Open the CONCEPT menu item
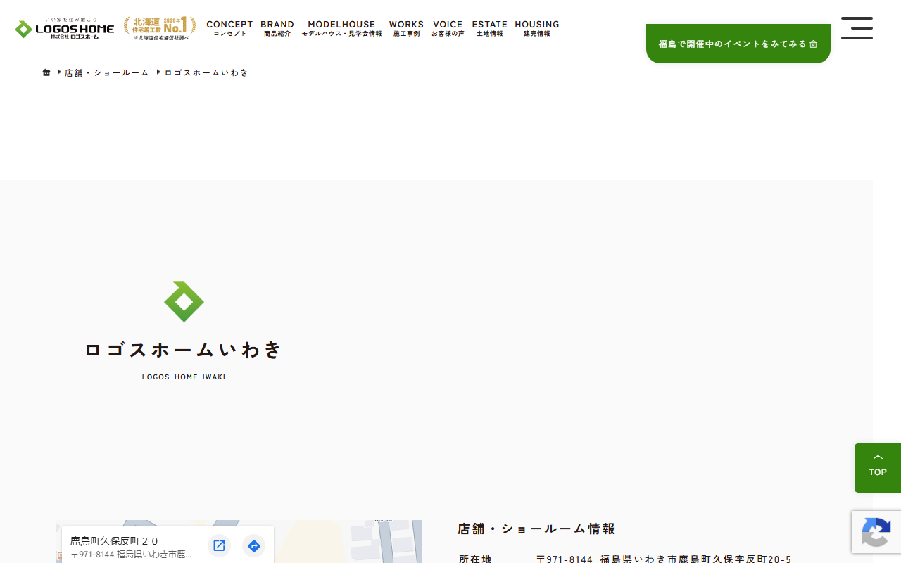901x563 pixels. pyautogui.click(x=229, y=28)
